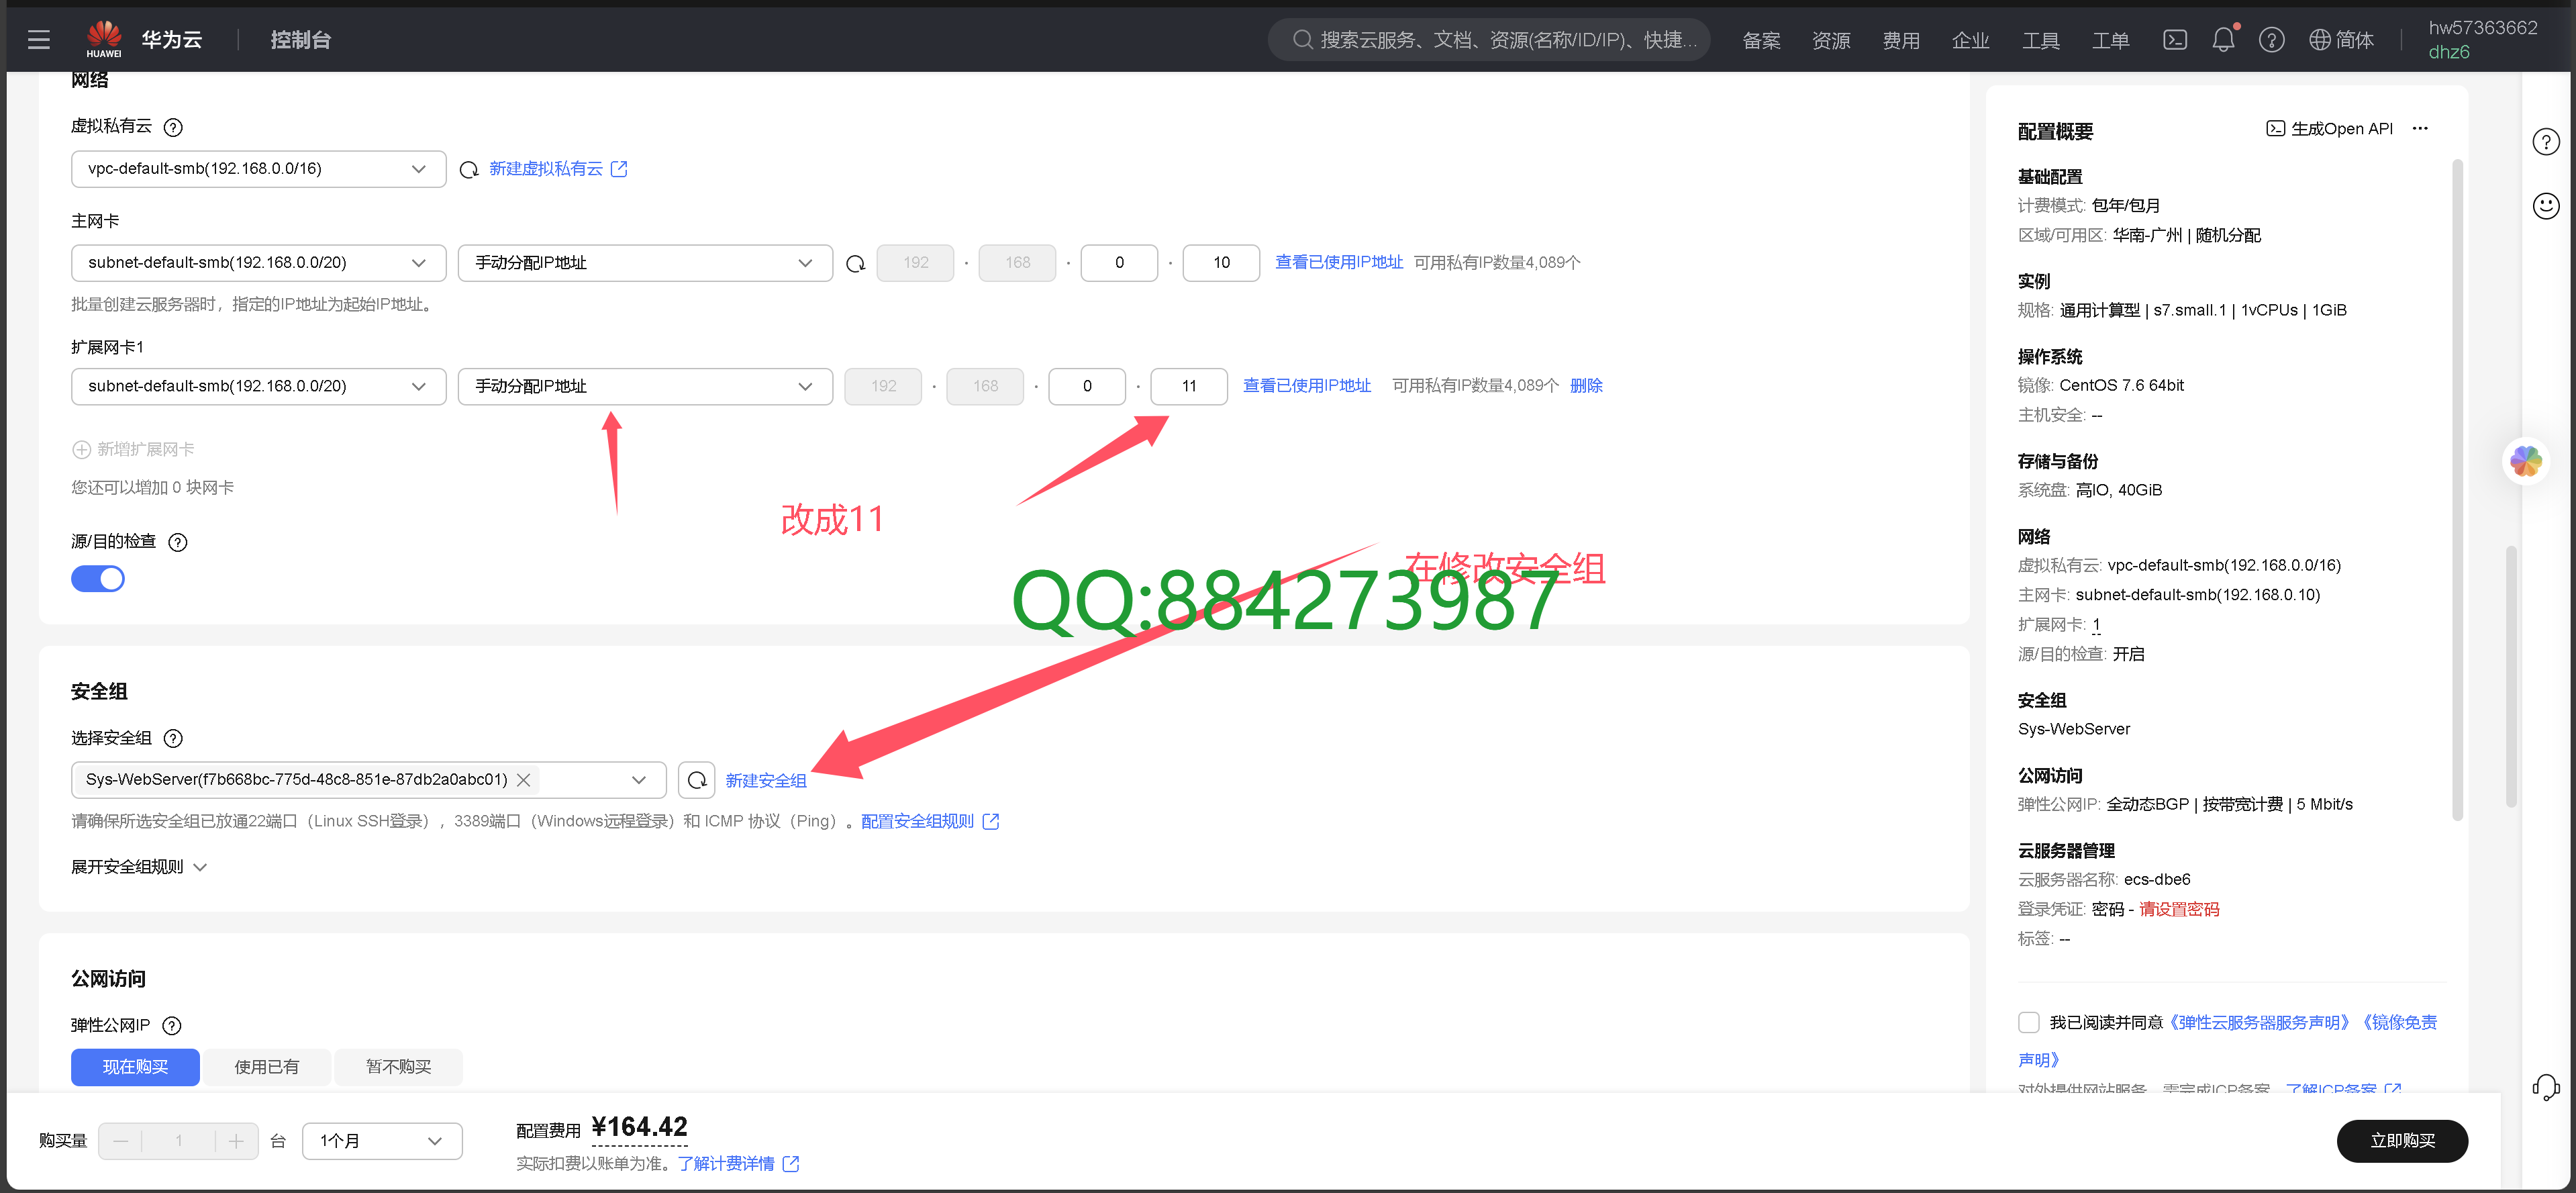Switch language via 简体 globe

[x=2340, y=40]
